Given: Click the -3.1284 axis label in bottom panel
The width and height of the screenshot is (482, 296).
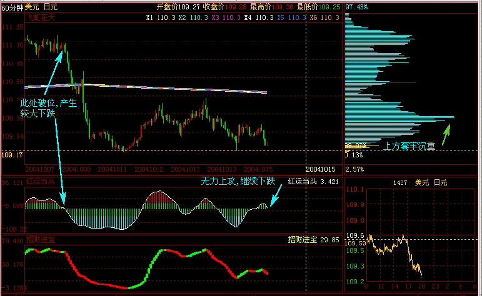Looking at the screenshot, I should point(14,288).
